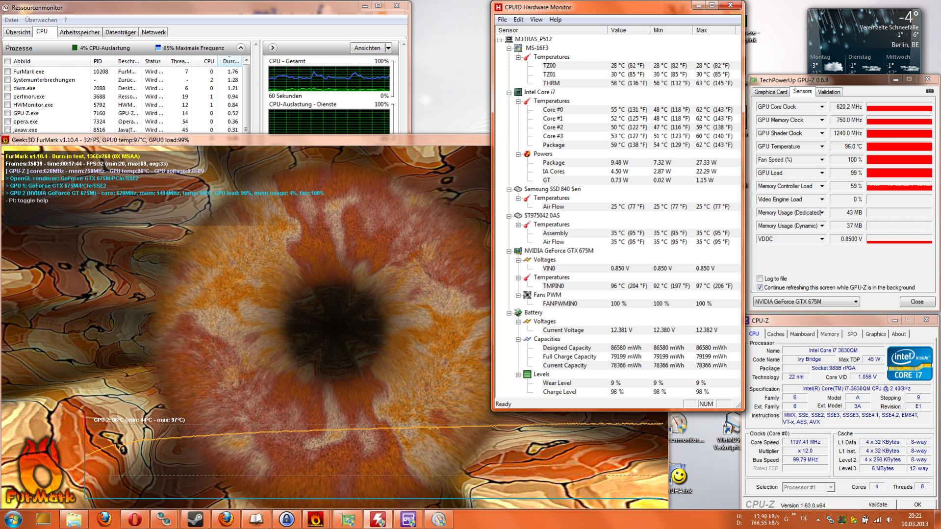The width and height of the screenshot is (941, 529).
Task: Collapse the Battery tree node in HWMonitor
Action: point(509,313)
